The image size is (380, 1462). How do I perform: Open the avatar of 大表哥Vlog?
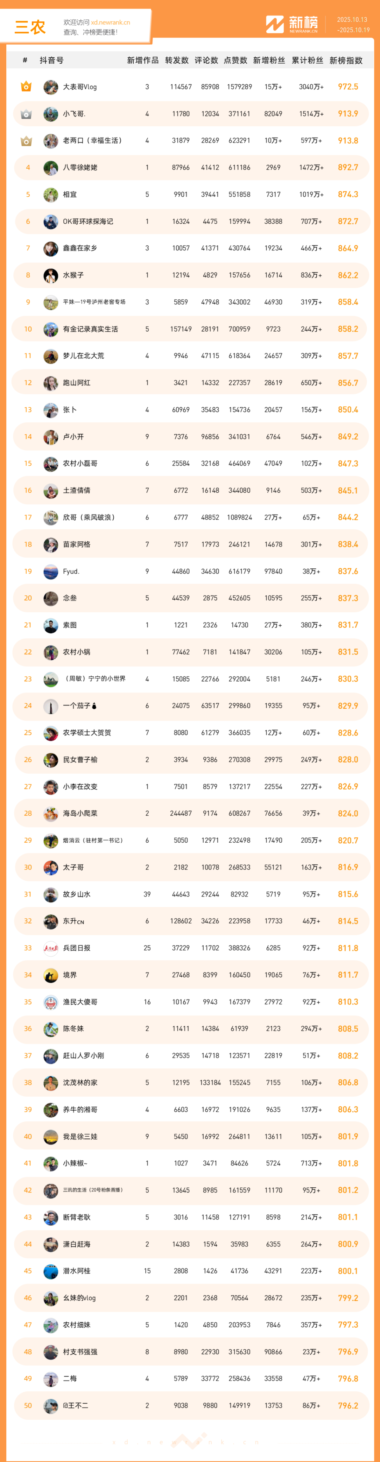(x=51, y=87)
